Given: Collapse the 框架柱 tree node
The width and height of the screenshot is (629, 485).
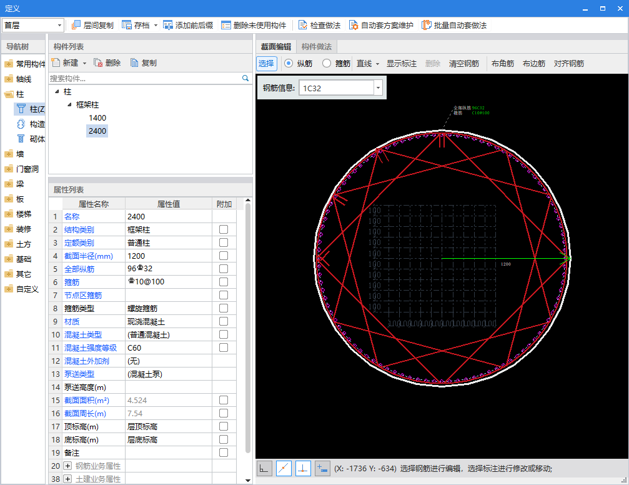Looking at the screenshot, I should pyautogui.click(x=69, y=104).
